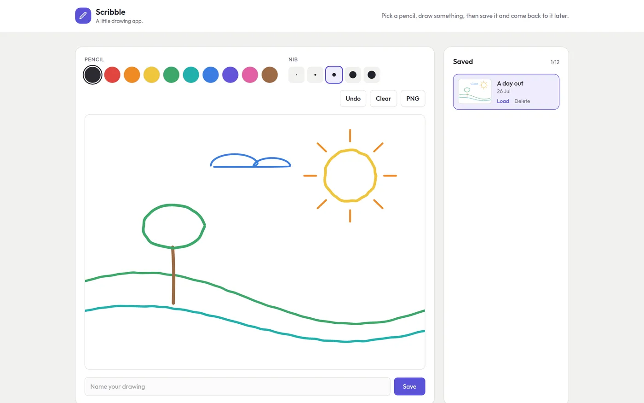Select the orange pencil color
644x403 pixels.
[132, 75]
